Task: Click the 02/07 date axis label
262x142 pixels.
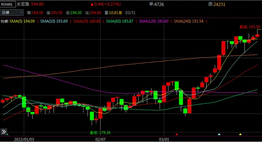Action: 101,139
